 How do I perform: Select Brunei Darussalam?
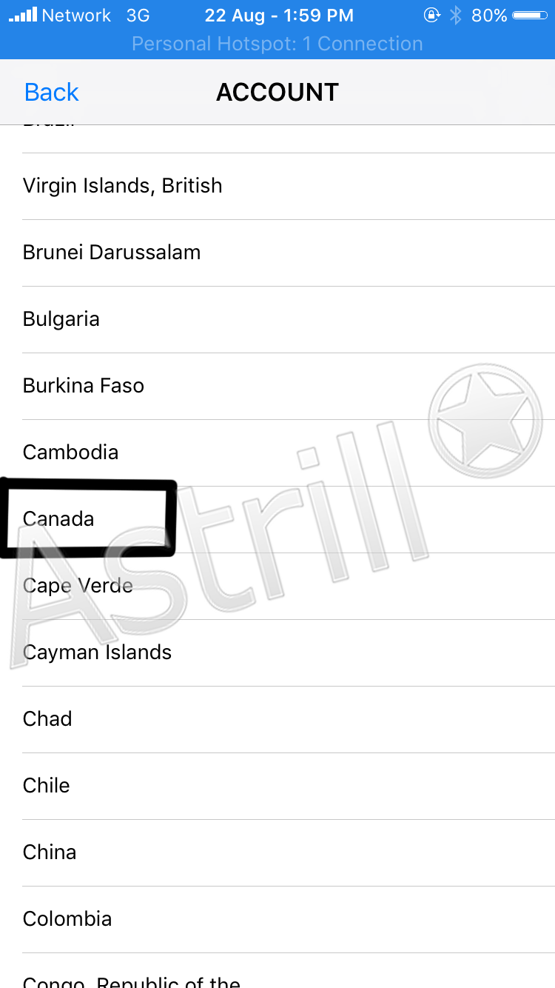coord(277,253)
